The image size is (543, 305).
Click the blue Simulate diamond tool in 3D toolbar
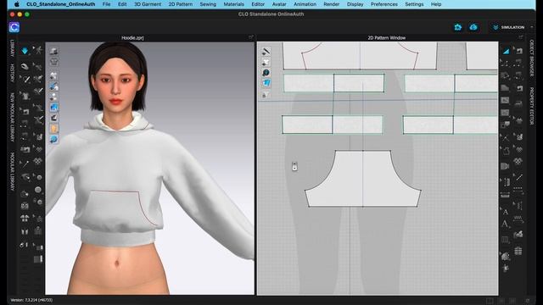click(25, 51)
